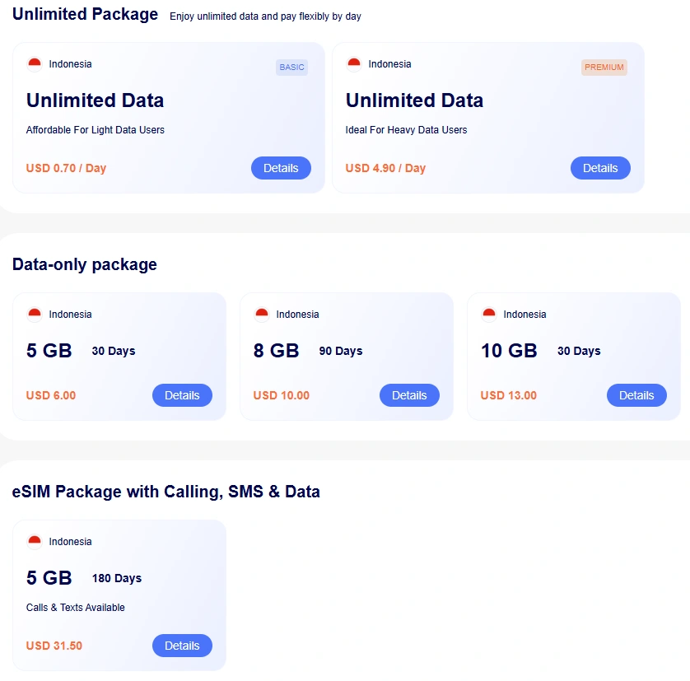Click Indonesia flag on 5 GB 30 Days card
The image size is (690, 681).
tap(35, 315)
